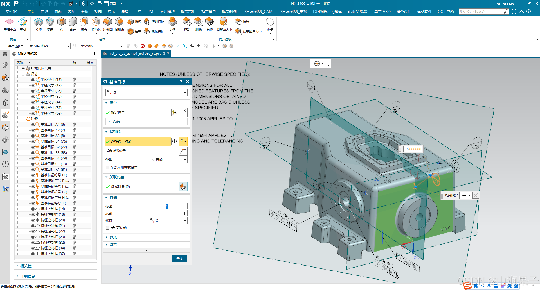
Task: Click the 删除 delete face tool
Action: (x=199, y=24)
